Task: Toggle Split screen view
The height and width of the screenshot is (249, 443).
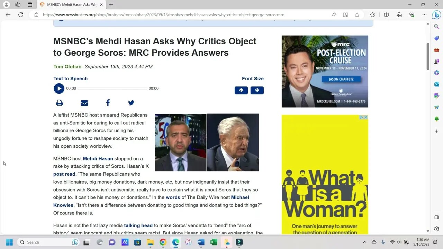Action: tap(386, 15)
